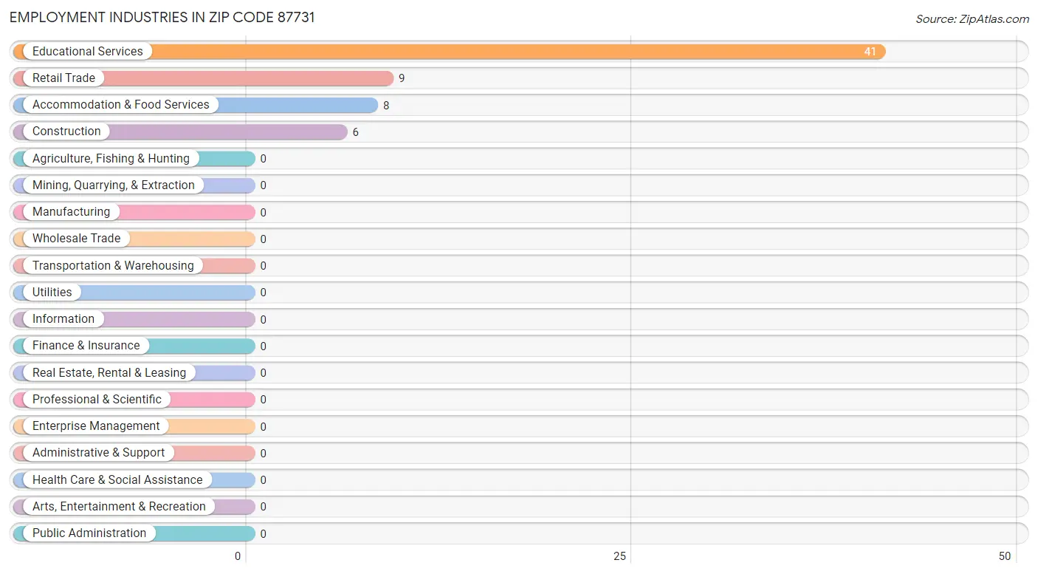Click Mining, Quarrying, & Extraction label
Image resolution: width=1038 pixels, height=574 pixels.
114,185
